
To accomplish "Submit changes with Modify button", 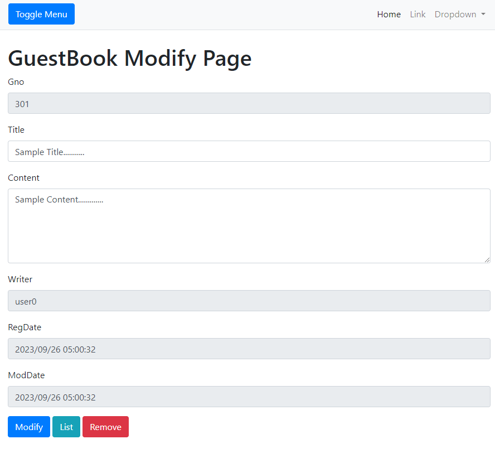I will click(29, 427).
